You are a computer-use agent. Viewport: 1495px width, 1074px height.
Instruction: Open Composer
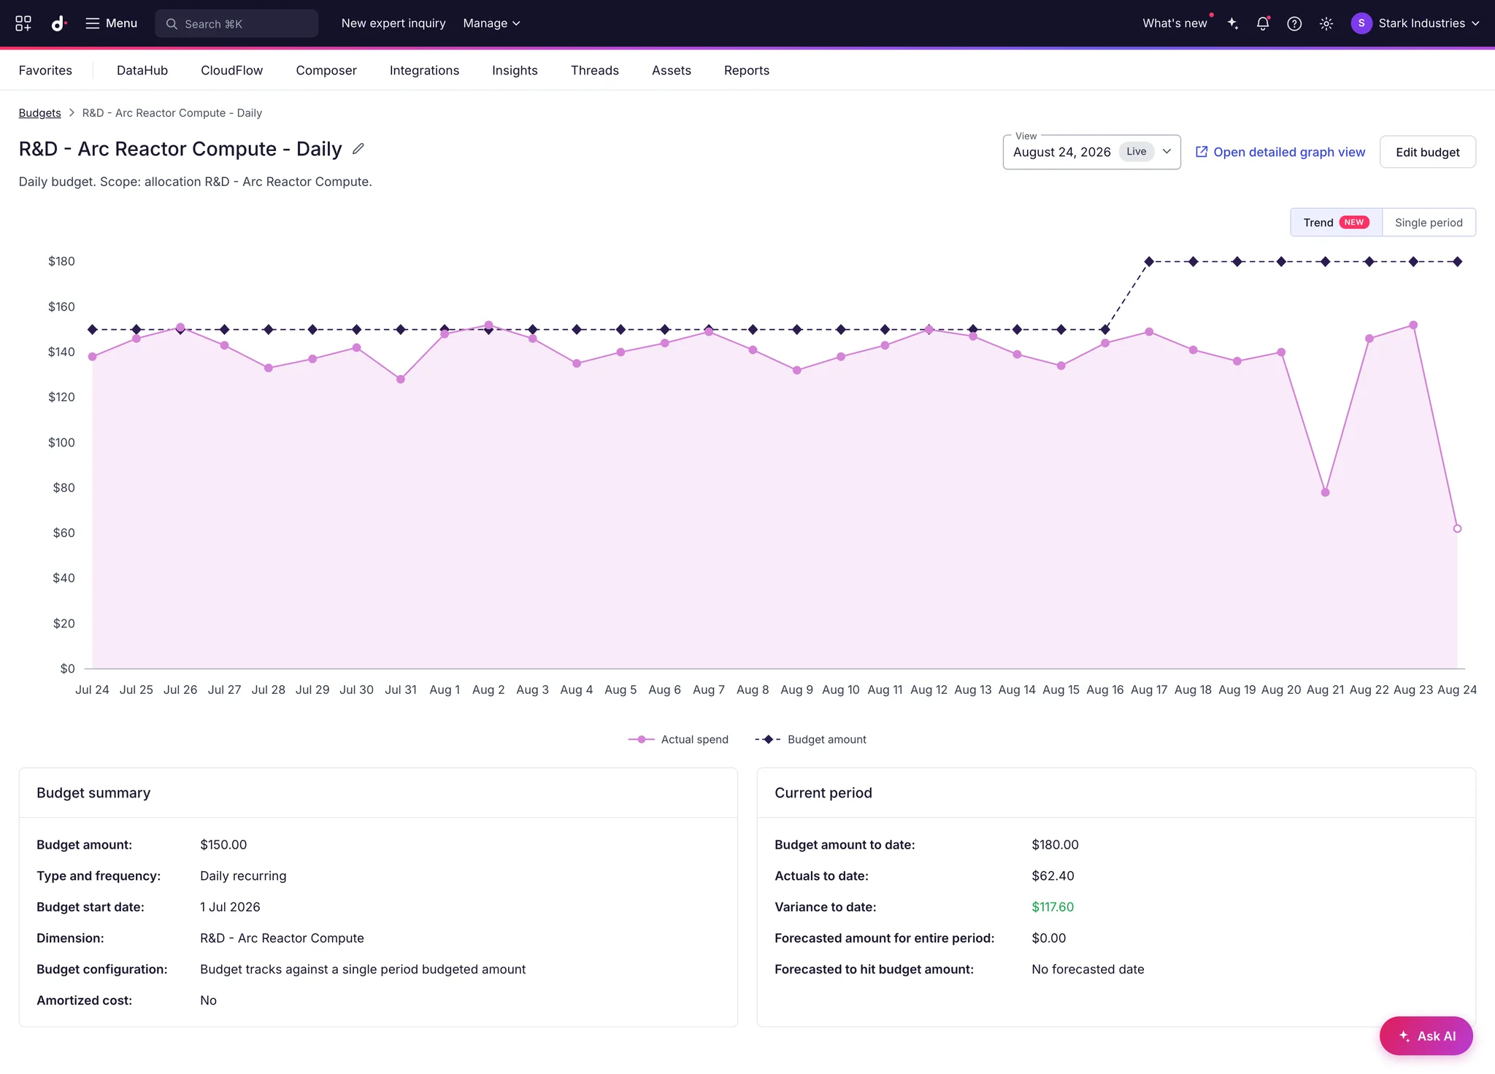point(326,70)
